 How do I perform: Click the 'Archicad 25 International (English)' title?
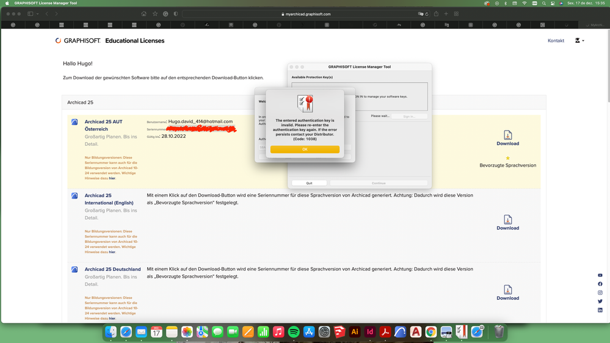[x=109, y=199]
